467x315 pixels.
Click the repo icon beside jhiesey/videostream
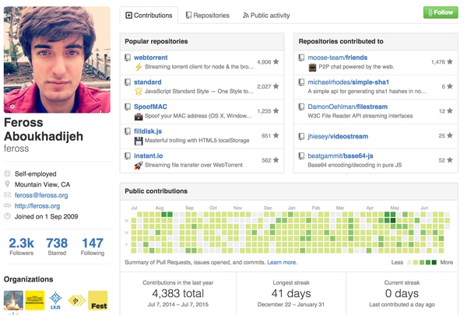(x=301, y=136)
